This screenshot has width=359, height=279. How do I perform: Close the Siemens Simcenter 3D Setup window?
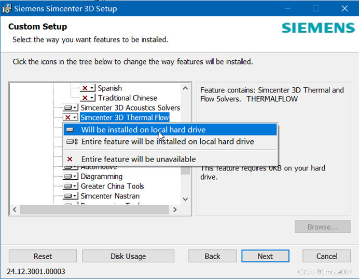(344, 8)
